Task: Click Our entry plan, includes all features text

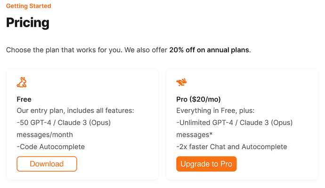Action: tap(75, 110)
